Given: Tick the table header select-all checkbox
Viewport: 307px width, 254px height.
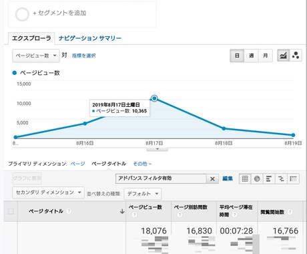Looking at the screenshot, I should point(11,211).
